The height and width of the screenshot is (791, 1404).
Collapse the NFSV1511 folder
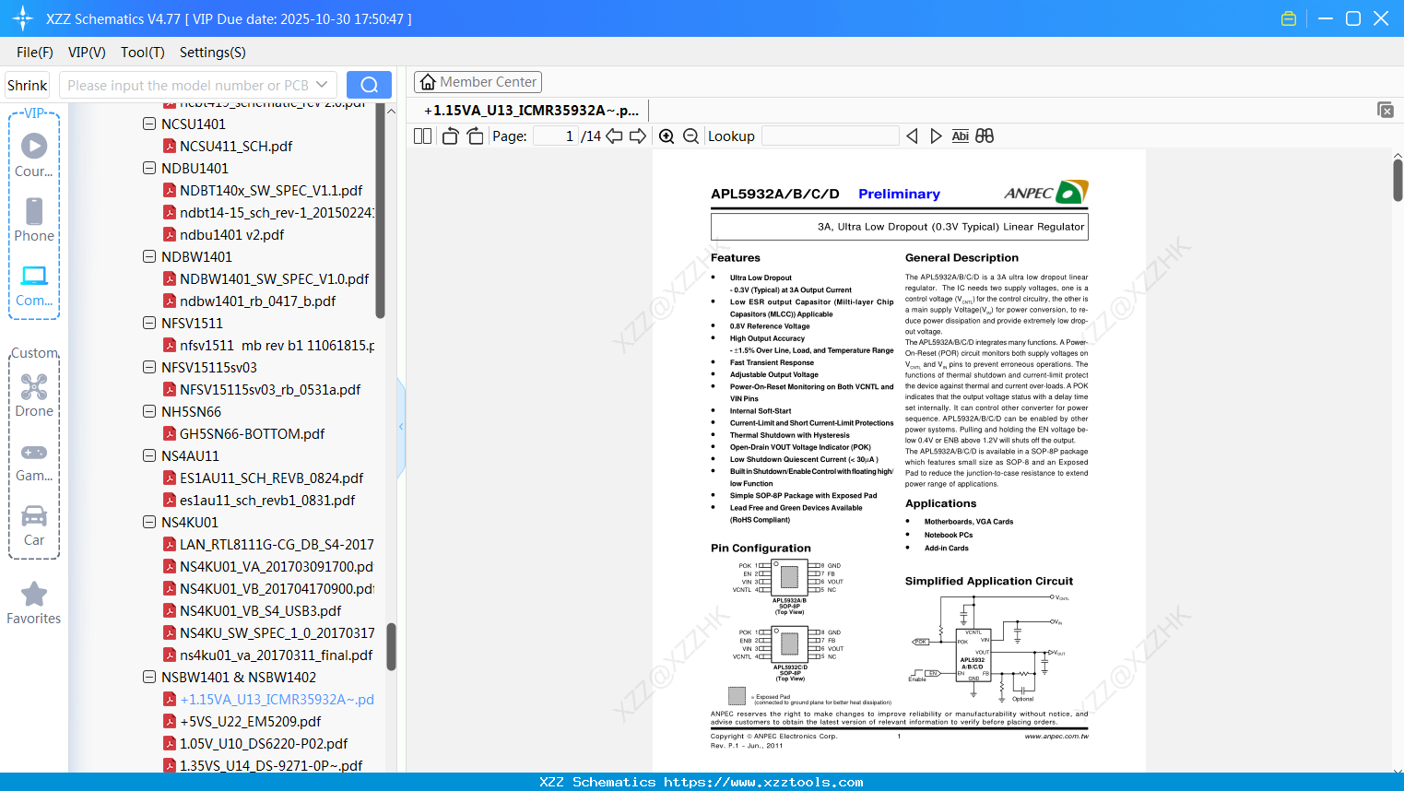149,323
